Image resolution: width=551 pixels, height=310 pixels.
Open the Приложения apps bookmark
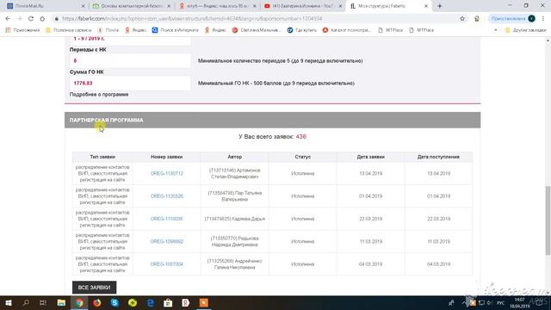(x=22, y=30)
